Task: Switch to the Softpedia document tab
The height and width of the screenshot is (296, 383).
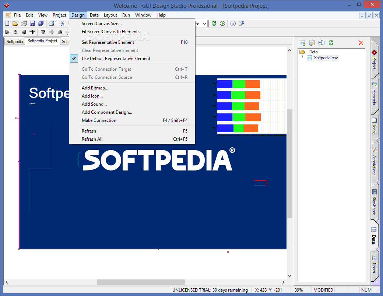Action: point(15,42)
